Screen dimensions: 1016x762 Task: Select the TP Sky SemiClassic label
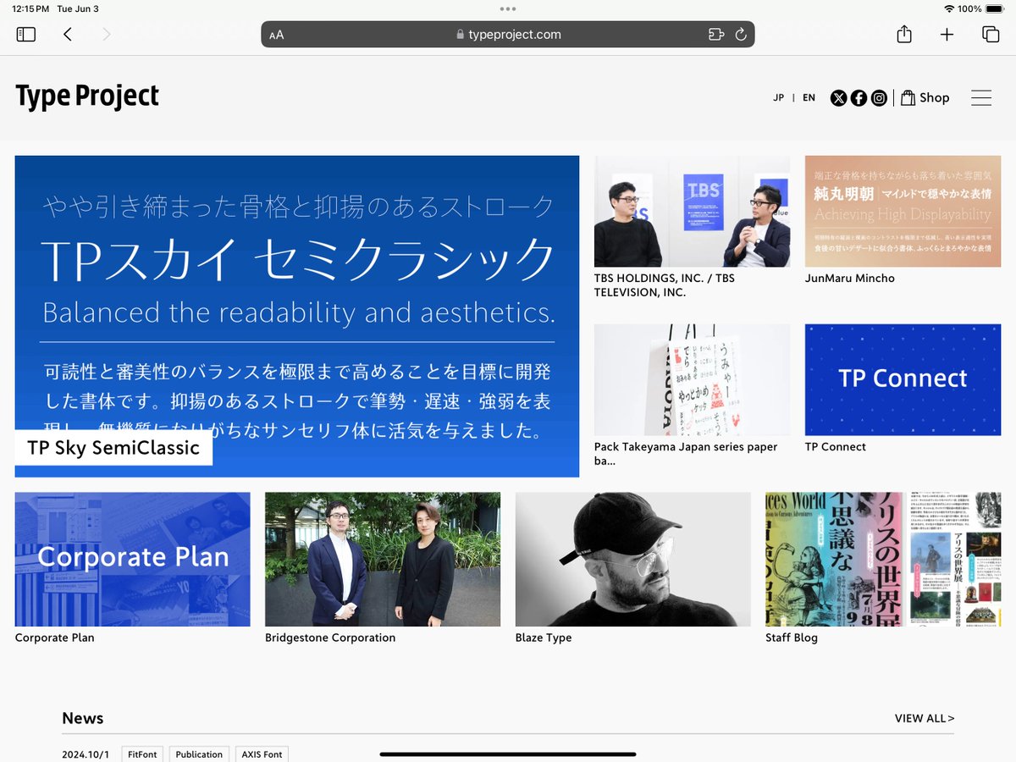[113, 448]
